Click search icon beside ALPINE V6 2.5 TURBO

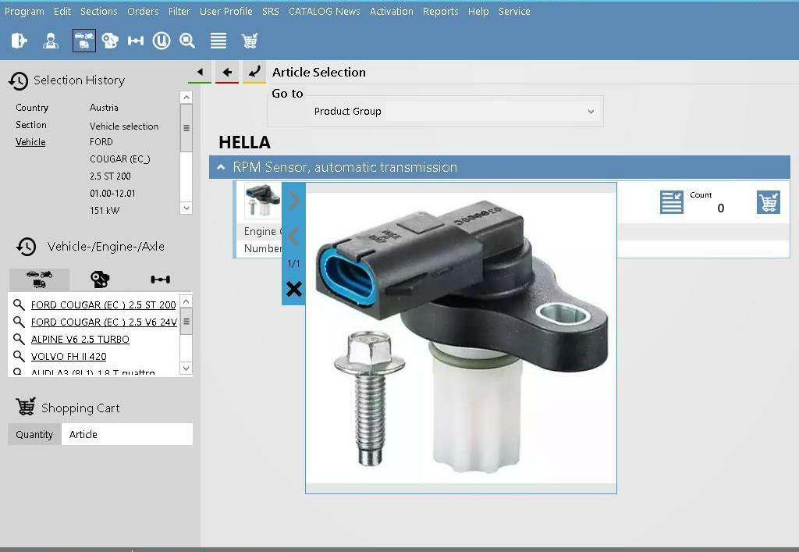[x=19, y=339]
